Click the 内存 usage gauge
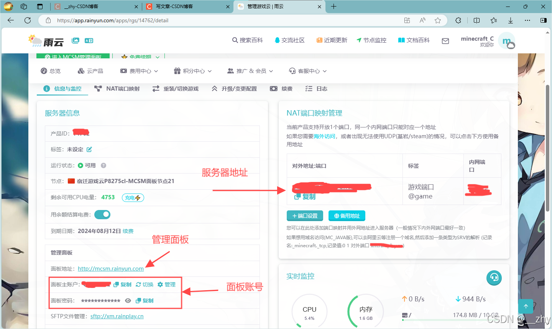The height and width of the screenshot is (329, 552). [366, 312]
